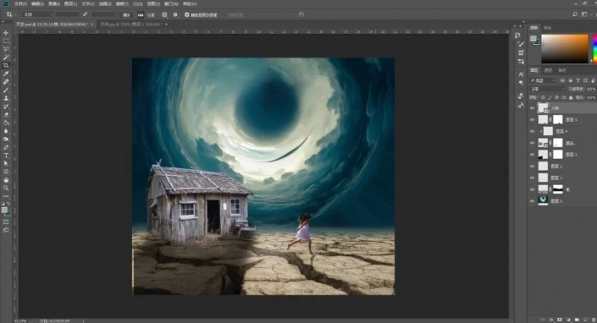
Task: Click the crop width input field
Action: pos(68,14)
